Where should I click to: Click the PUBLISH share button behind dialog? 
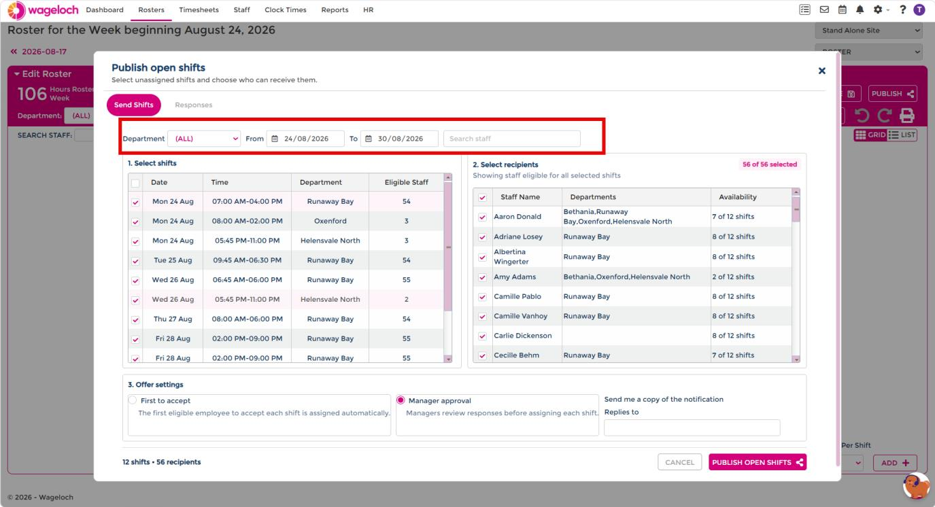(x=893, y=94)
